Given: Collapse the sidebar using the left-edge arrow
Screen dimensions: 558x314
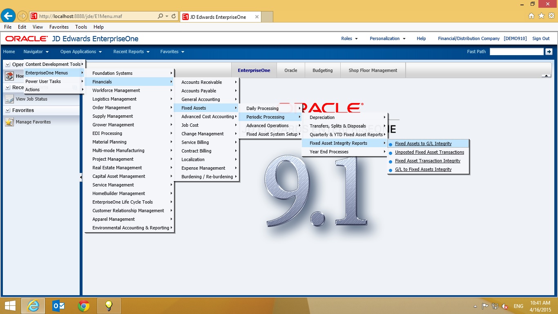Looking at the screenshot, I should tap(81, 177).
